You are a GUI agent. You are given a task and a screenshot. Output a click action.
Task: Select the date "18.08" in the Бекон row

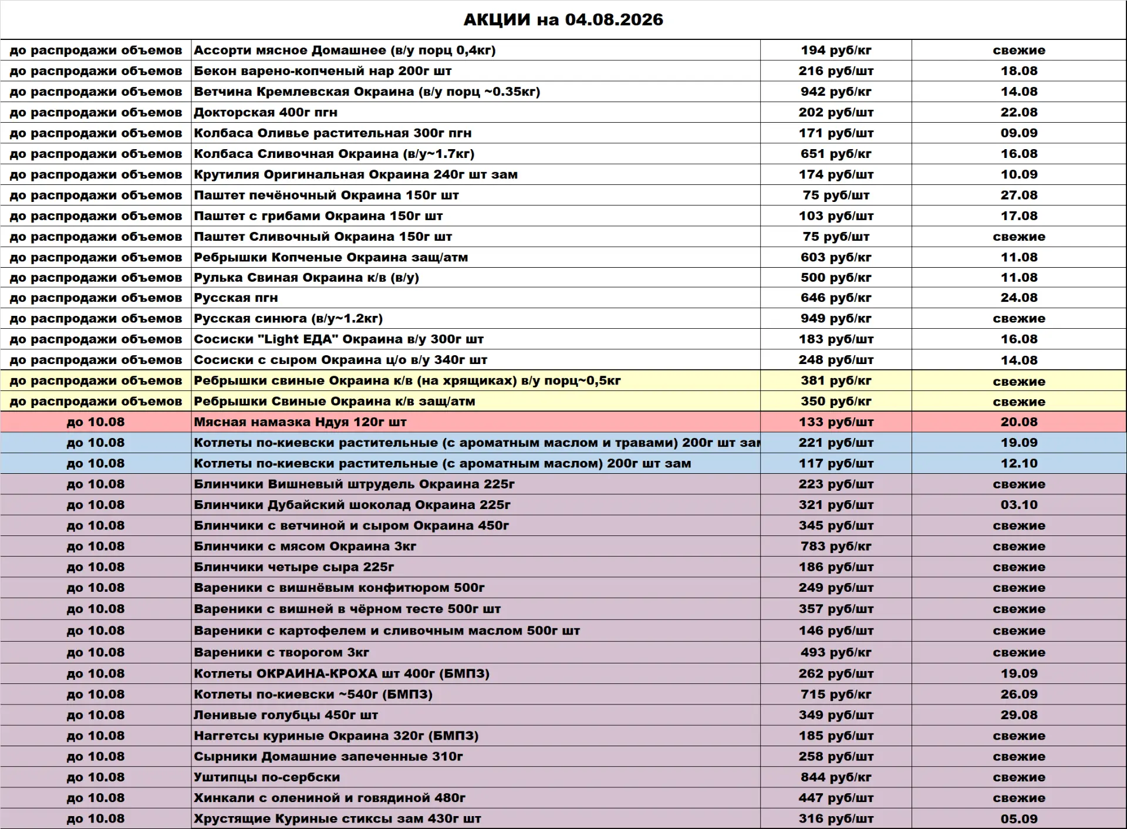click(x=1019, y=71)
